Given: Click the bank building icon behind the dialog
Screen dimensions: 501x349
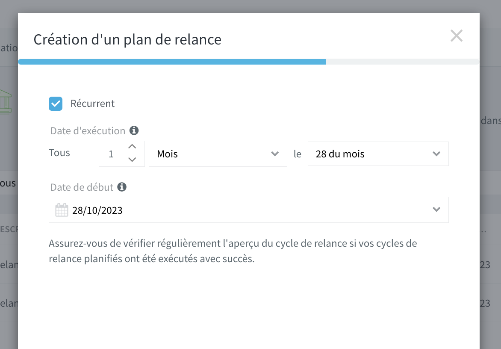Looking at the screenshot, I should [x=6, y=102].
